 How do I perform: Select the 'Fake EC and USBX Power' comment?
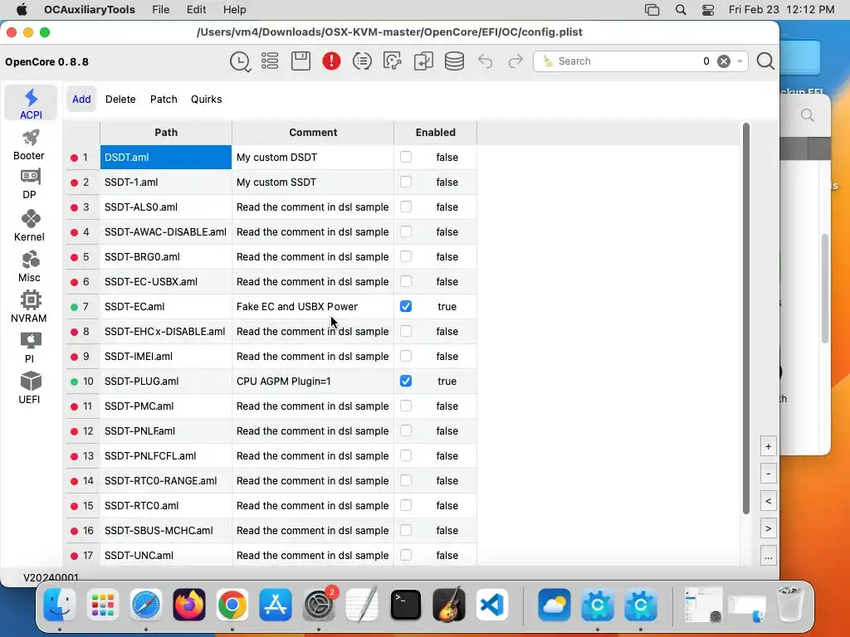click(x=313, y=307)
